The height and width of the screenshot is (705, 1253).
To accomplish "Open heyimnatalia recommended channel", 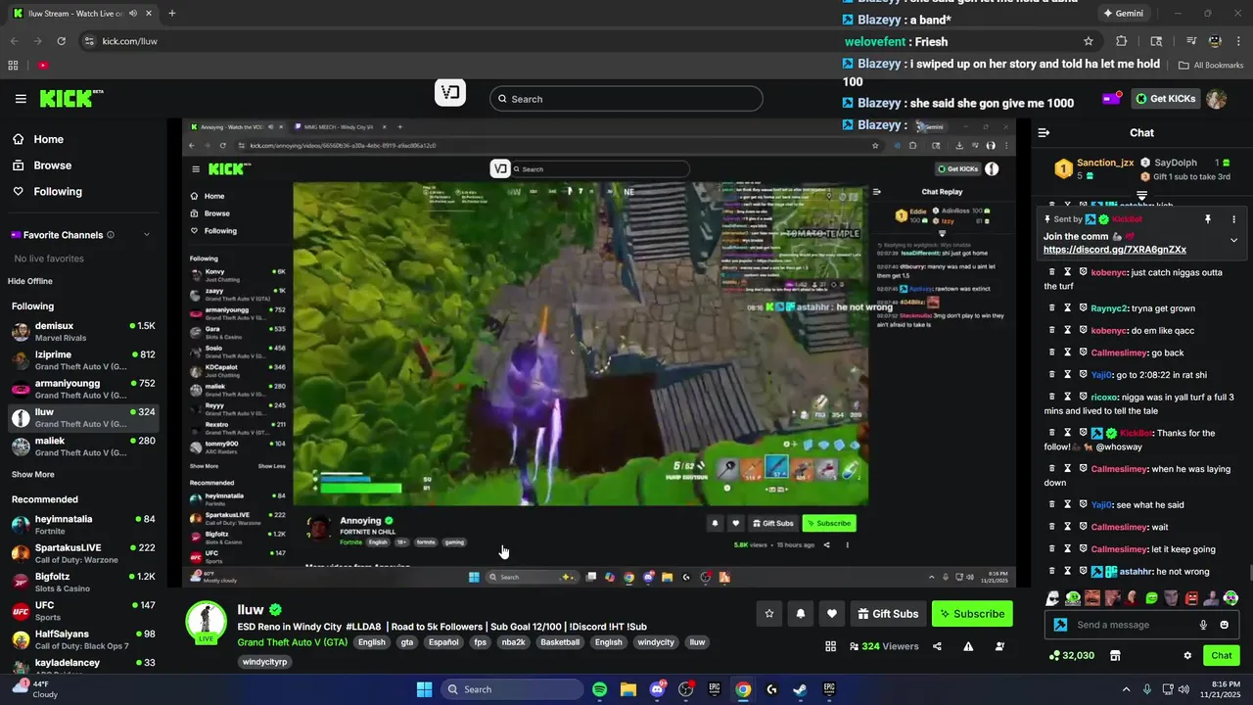I will (83, 525).
